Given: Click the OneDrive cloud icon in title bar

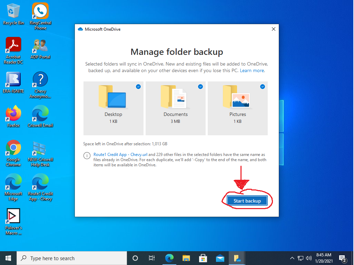Looking at the screenshot, I should (80, 29).
